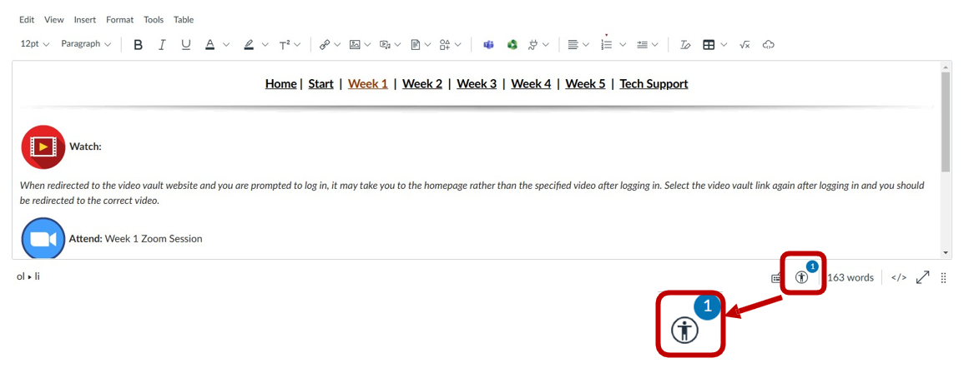This screenshot has width=964, height=368.
Task: Open the green external tool icon
Action: [512, 45]
